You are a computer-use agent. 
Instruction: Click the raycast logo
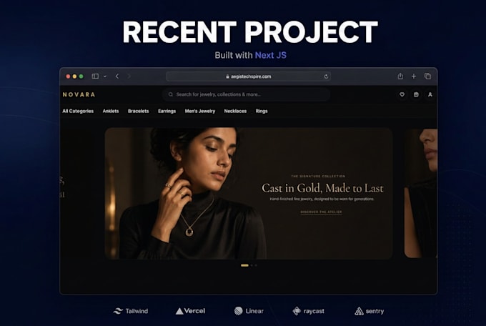tap(309, 311)
